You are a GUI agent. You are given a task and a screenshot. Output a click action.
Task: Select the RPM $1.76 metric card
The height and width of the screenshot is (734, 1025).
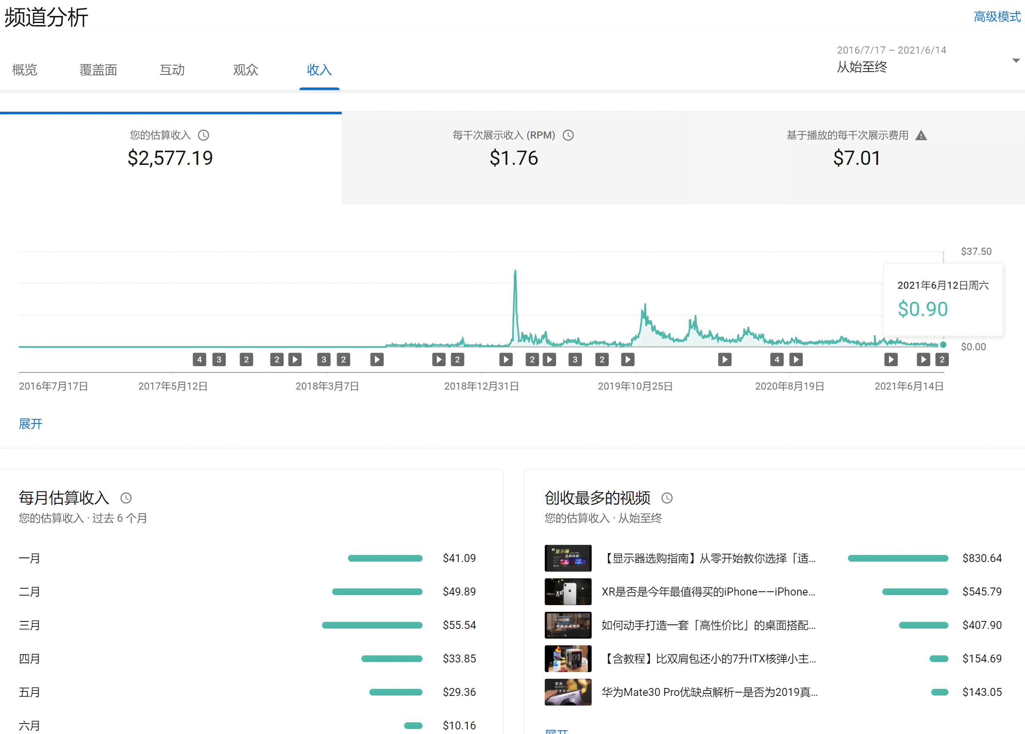[514, 158]
